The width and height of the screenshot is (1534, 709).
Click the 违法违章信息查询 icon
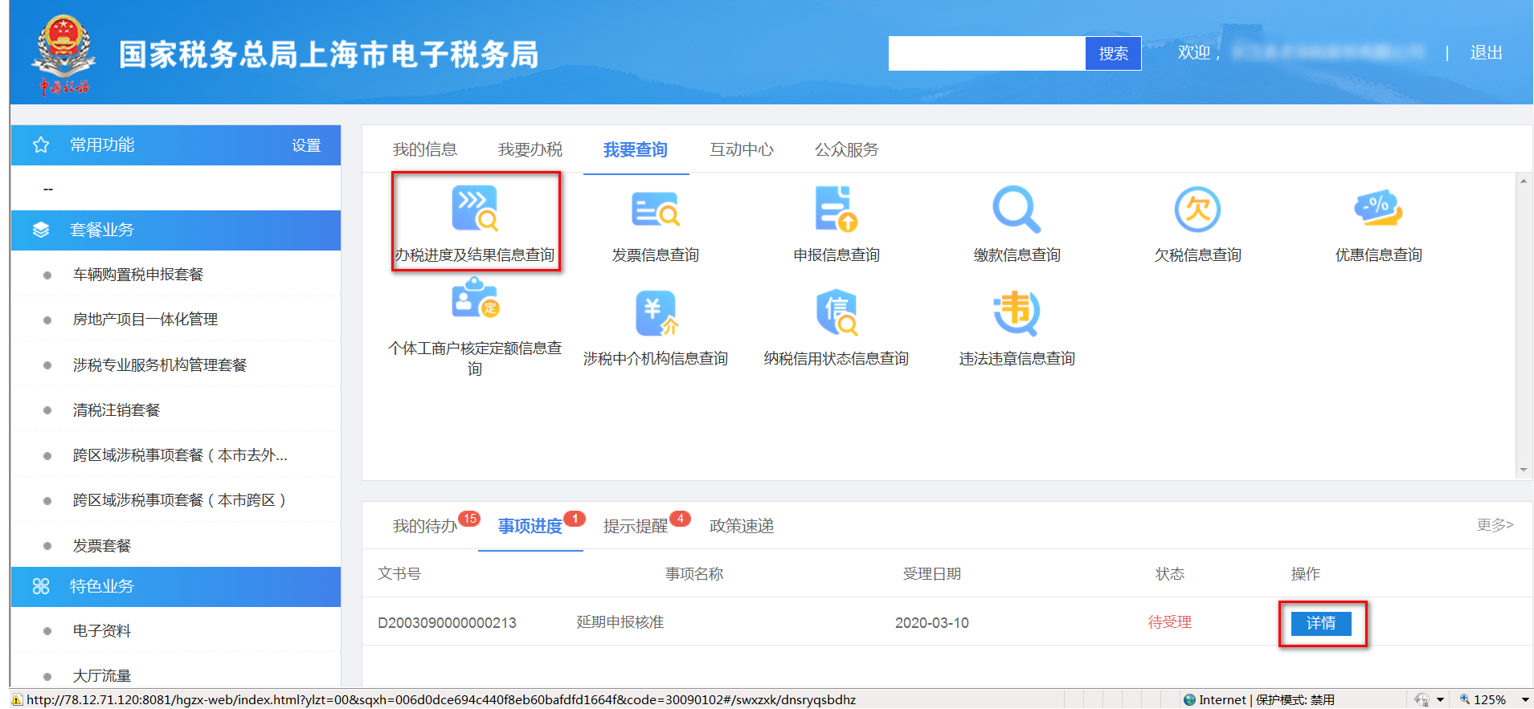coord(1017,312)
